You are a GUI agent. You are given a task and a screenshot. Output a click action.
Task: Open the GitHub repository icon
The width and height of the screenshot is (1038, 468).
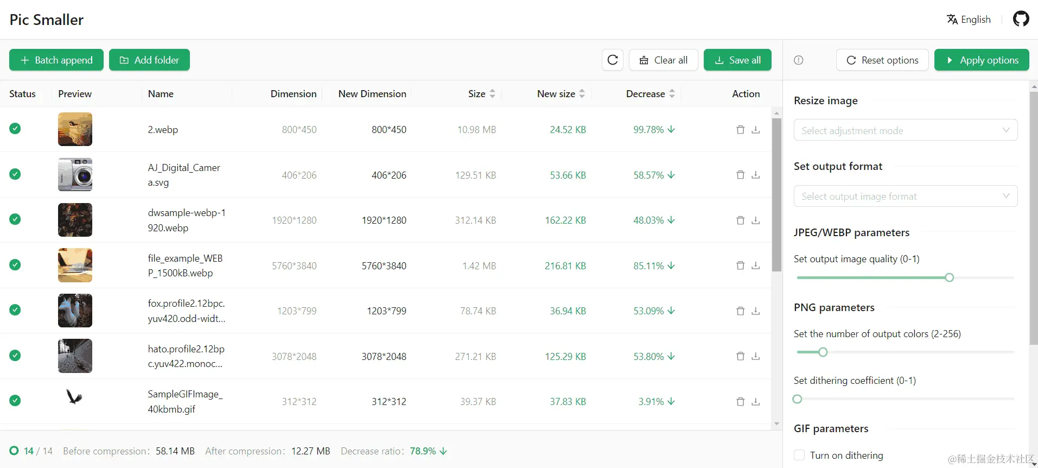(x=1021, y=19)
